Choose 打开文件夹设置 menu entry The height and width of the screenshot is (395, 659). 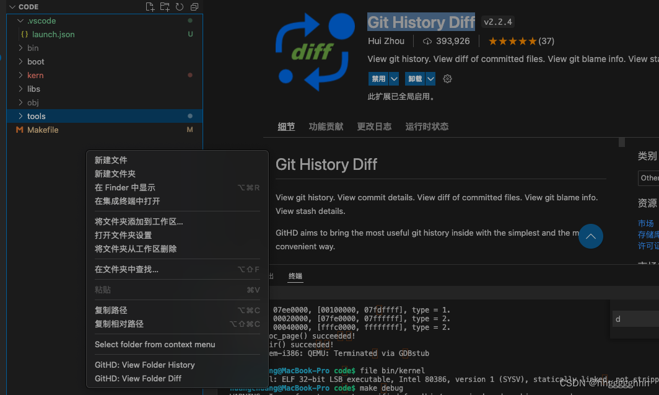(x=177, y=235)
